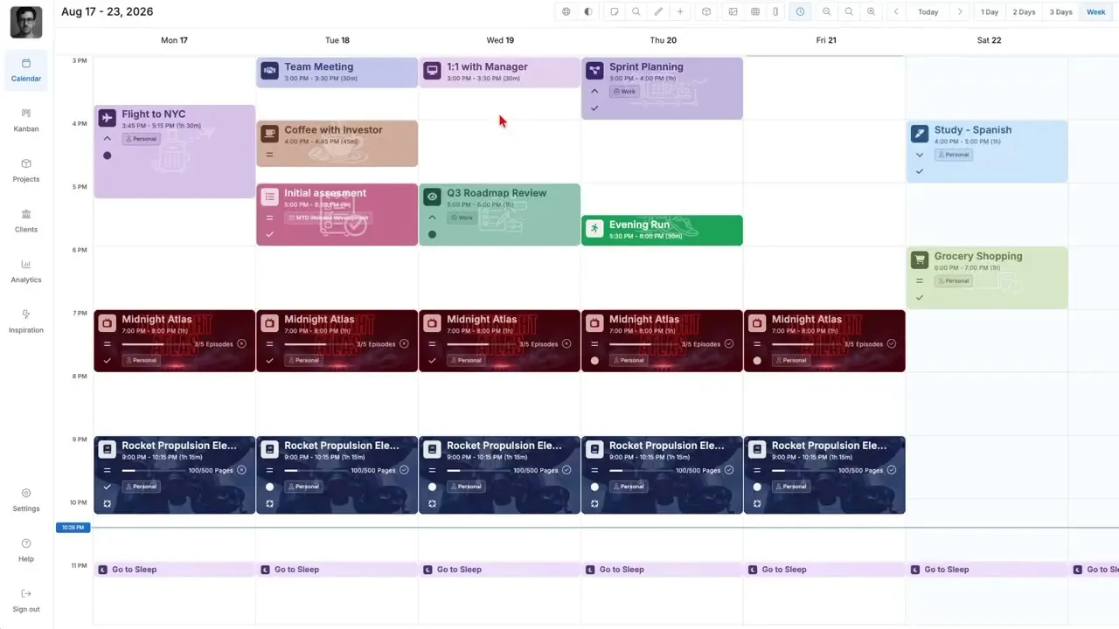Collapse the Q3 Roadmap Review chevron
This screenshot has height=629, width=1119.
click(432, 218)
